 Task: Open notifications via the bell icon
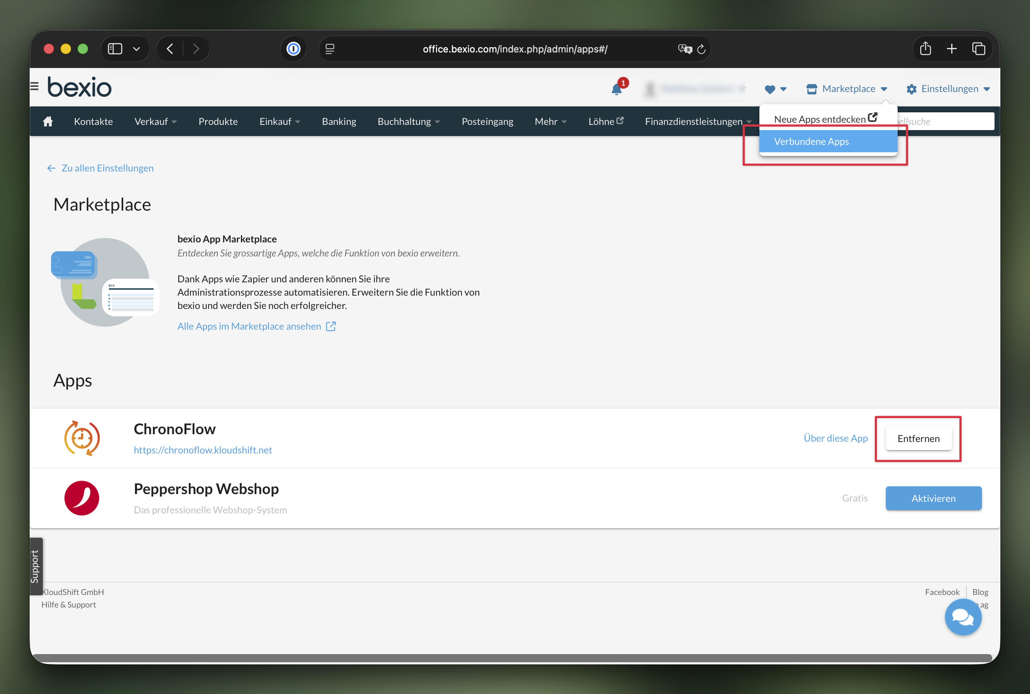pyautogui.click(x=616, y=90)
